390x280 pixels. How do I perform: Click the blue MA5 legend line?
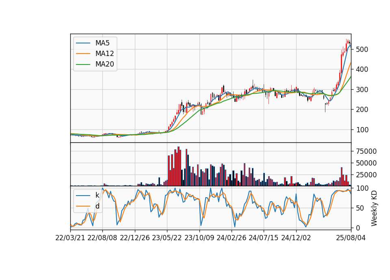(83, 43)
